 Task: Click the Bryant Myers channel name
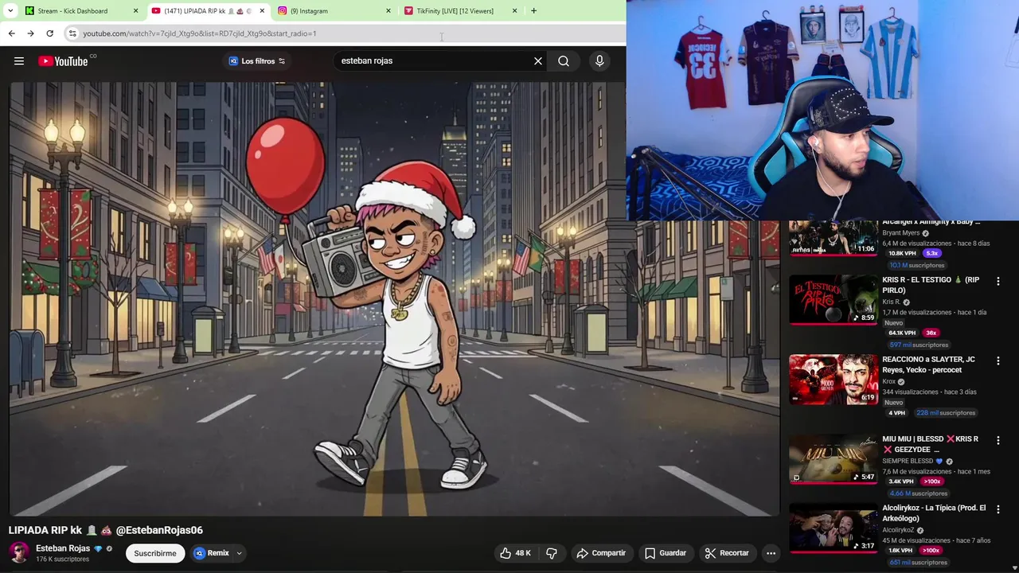click(x=900, y=233)
